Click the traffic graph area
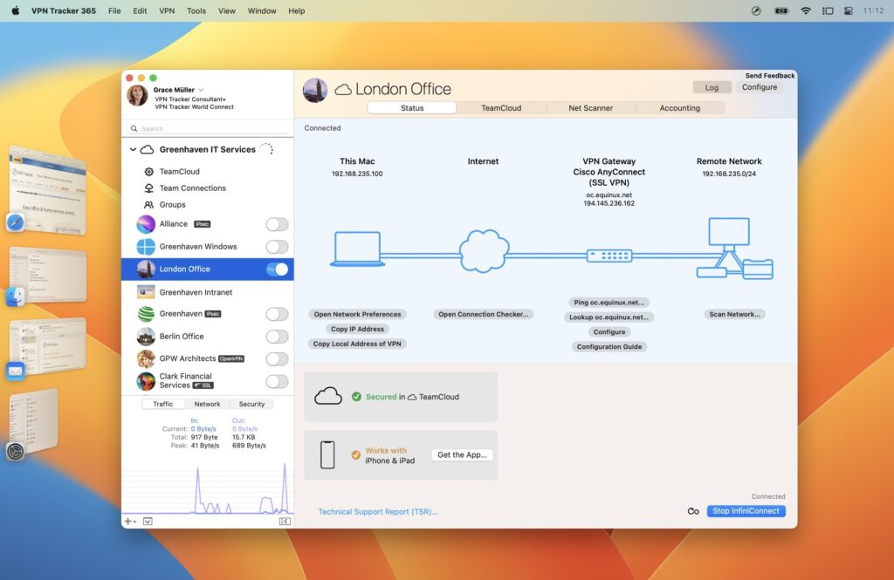The height and width of the screenshot is (580, 894). [x=208, y=488]
